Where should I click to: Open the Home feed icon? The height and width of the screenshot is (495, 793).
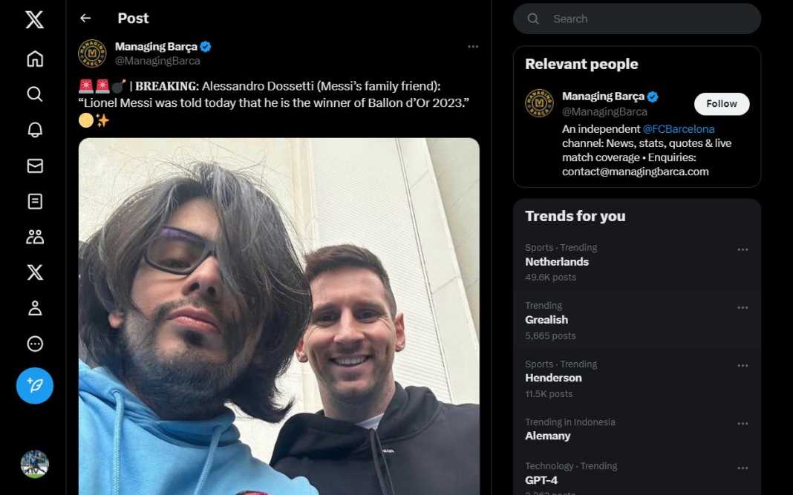[34, 59]
